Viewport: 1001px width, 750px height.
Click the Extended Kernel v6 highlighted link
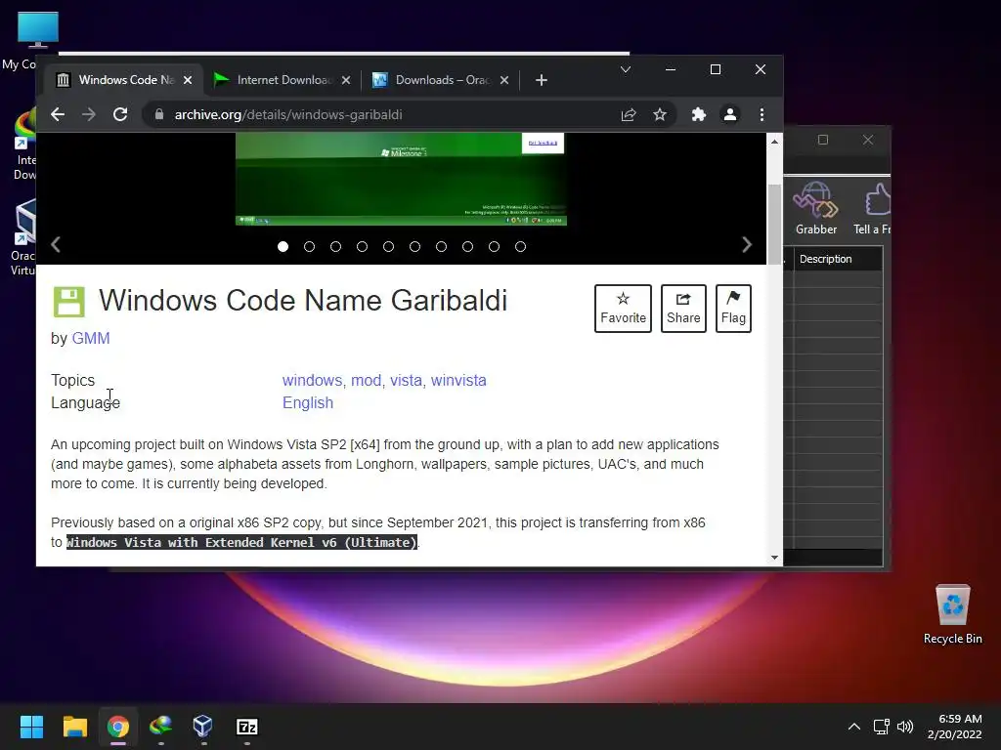point(242,543)
